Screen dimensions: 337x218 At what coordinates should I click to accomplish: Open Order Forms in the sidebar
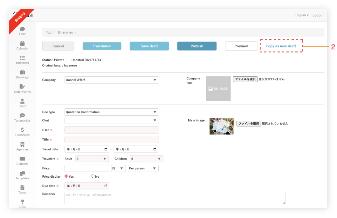[x=22, y=87]
